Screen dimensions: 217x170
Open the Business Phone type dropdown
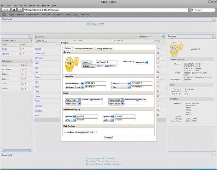point(74,87)
